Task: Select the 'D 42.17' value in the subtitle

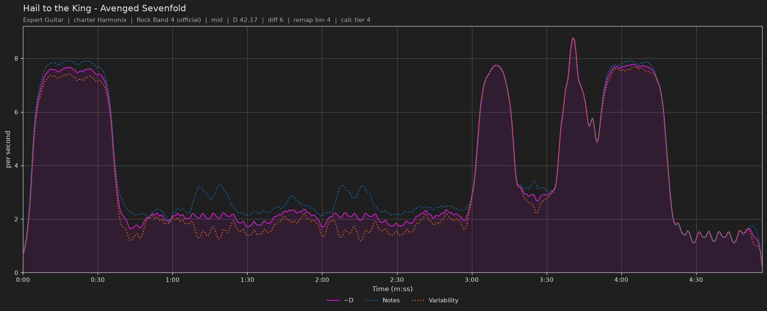Action: pyautogui.click(x=245, y=20)
